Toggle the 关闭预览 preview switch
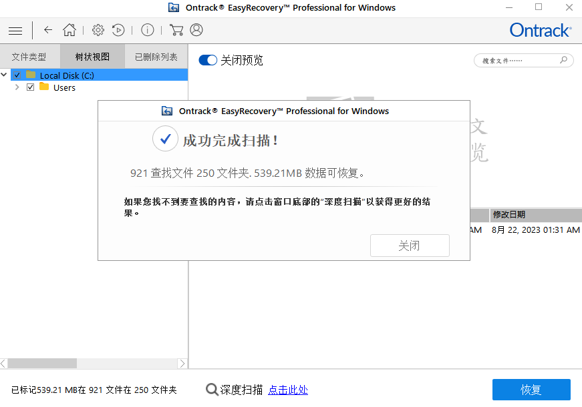 [x=208, y=60]
